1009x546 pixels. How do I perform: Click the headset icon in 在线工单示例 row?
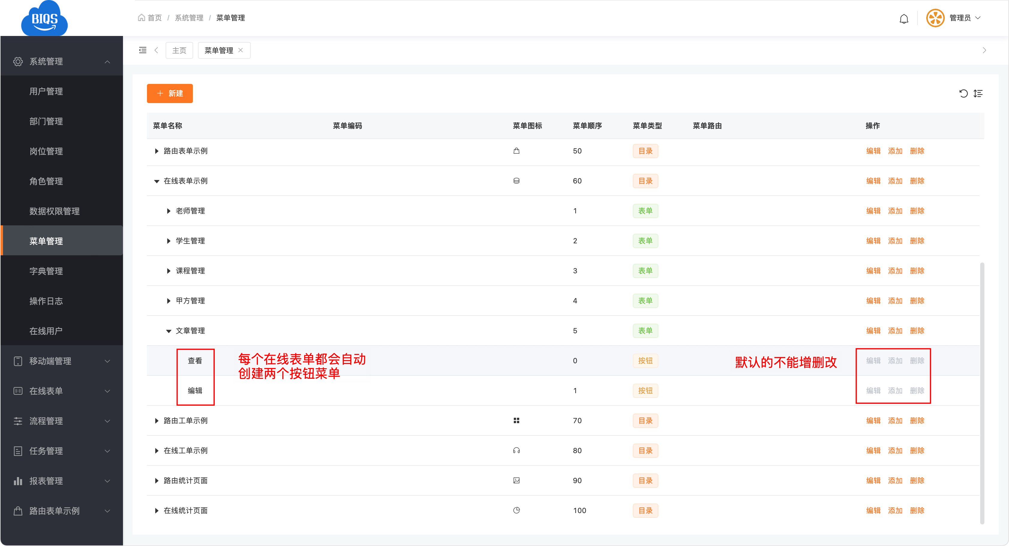click(x=516, y=450)
